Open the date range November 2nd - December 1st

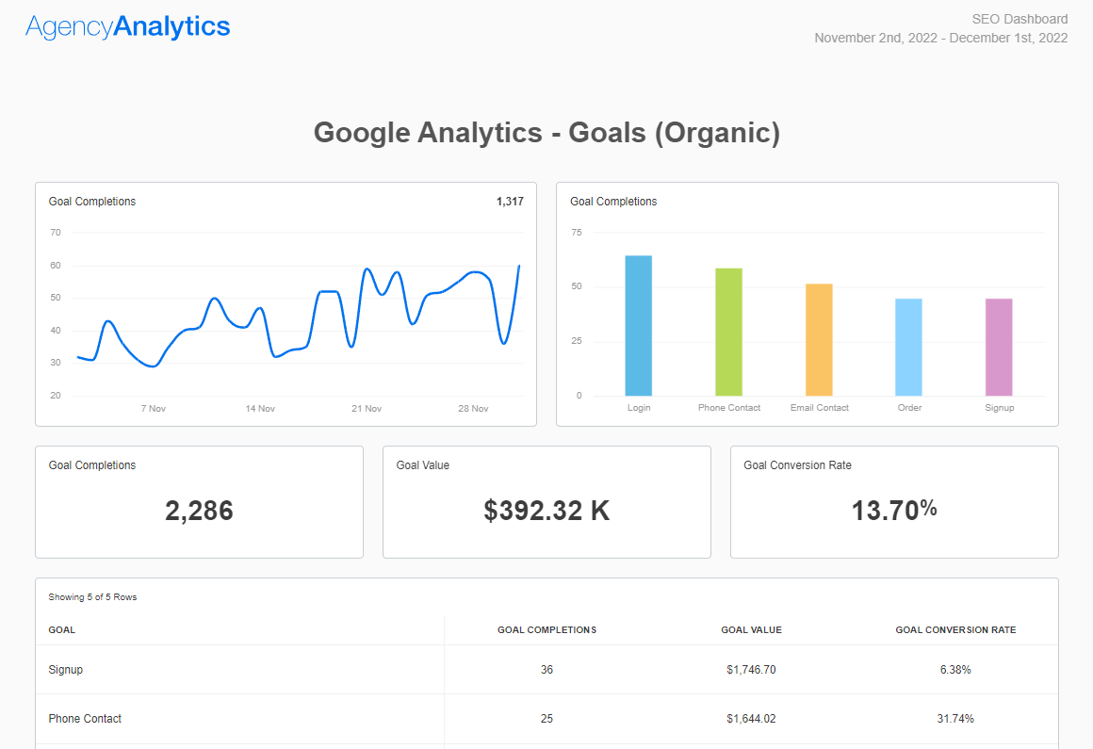[x=940, y=38]
